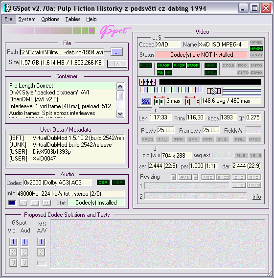Select 'File Length Correct' container line
Screen dimensions: 274x278
click(63, 86)
